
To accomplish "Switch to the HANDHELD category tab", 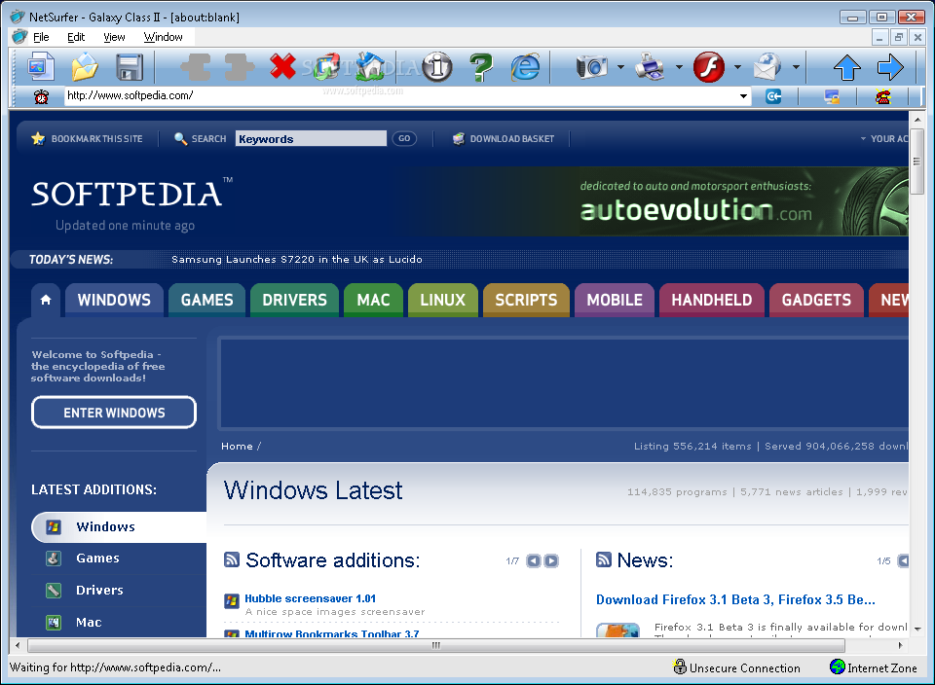I will click(x=711, y=300).
